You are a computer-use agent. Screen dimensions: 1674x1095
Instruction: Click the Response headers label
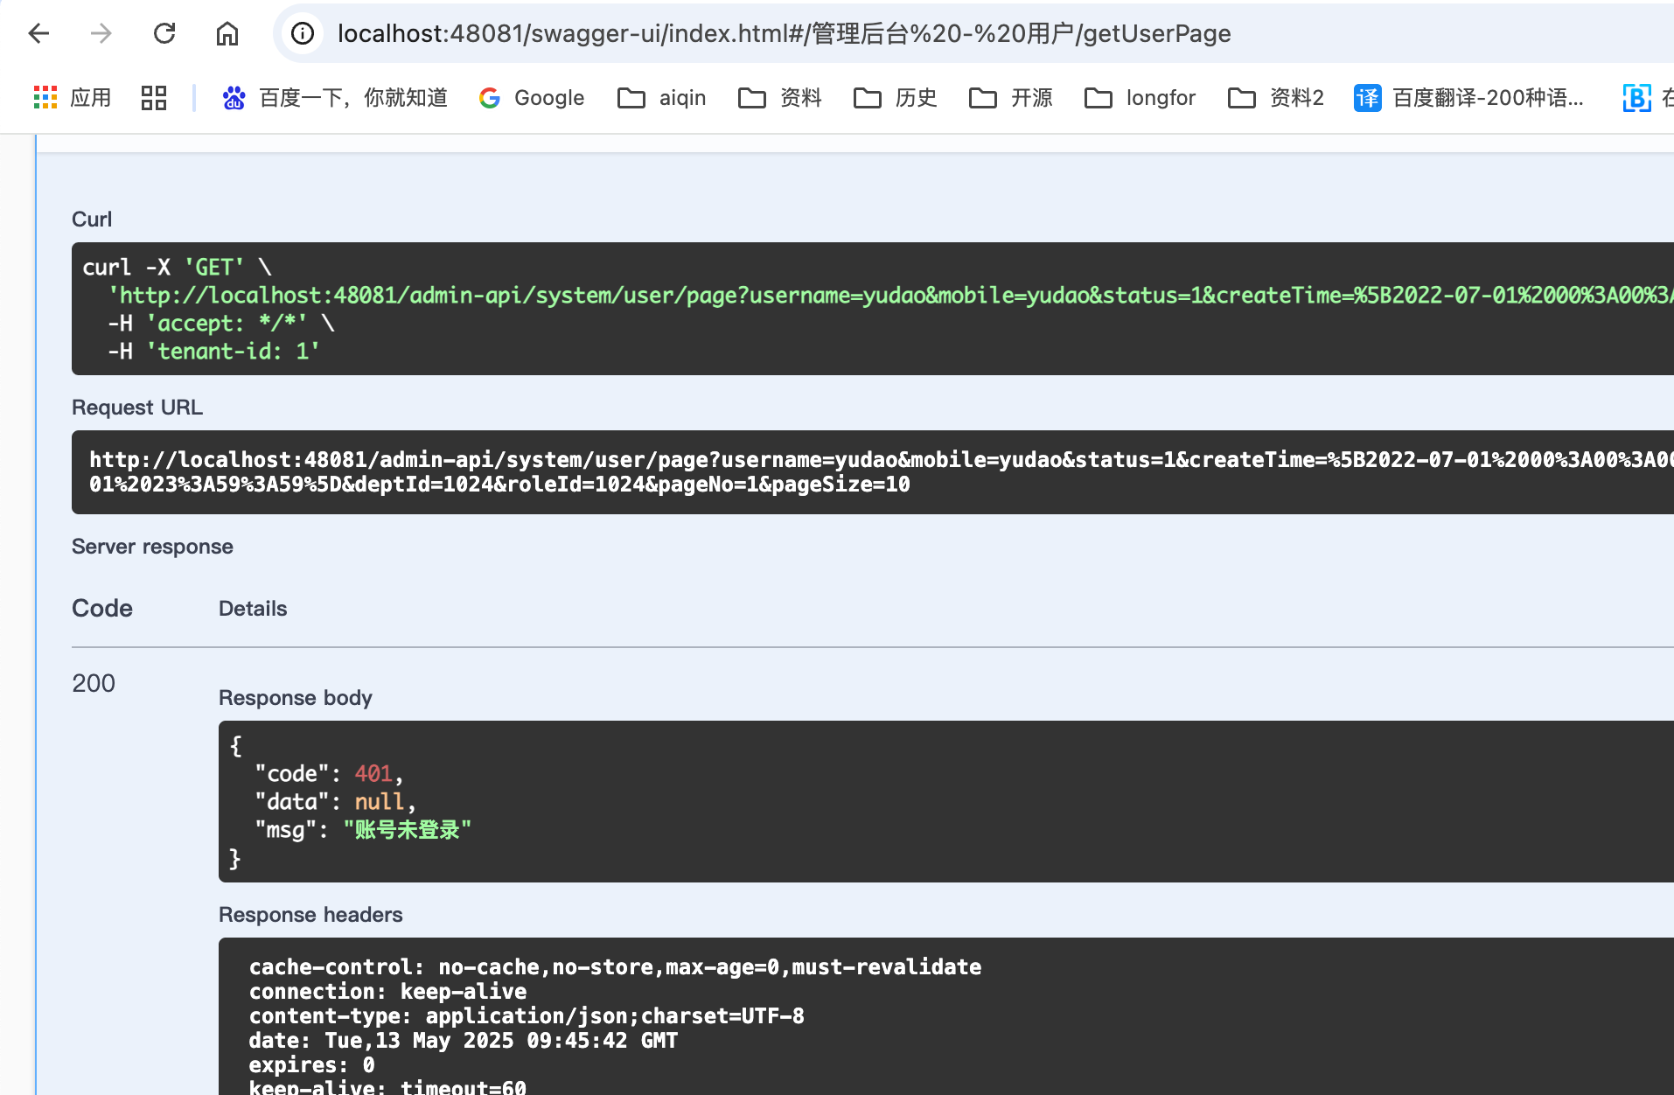pyautogui.click(x=310, y=914)
